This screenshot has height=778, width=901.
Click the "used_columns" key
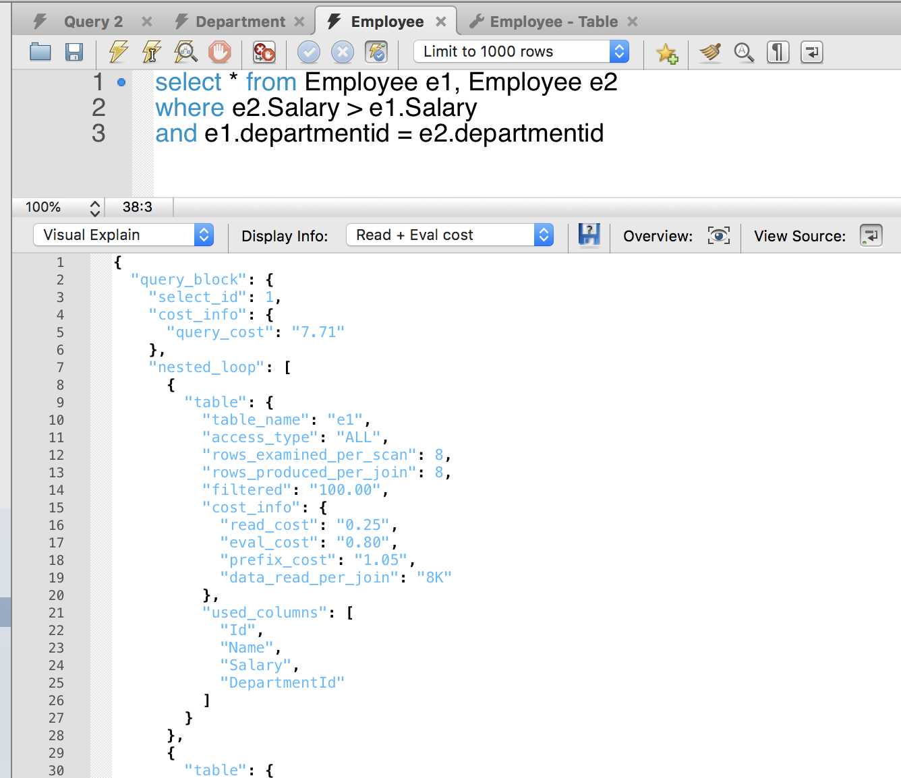coord(265,612)
